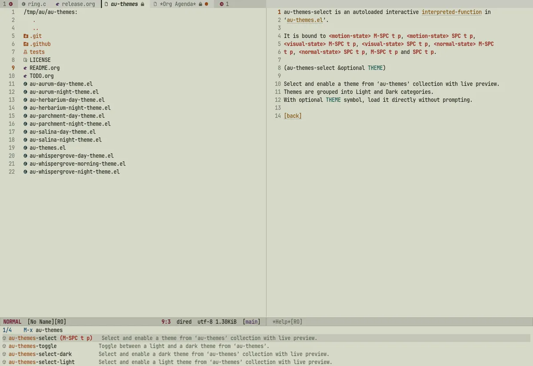Viewport: 533px width, 366px height.
Task: Select the au-themes tab
Action: point(124,4)
